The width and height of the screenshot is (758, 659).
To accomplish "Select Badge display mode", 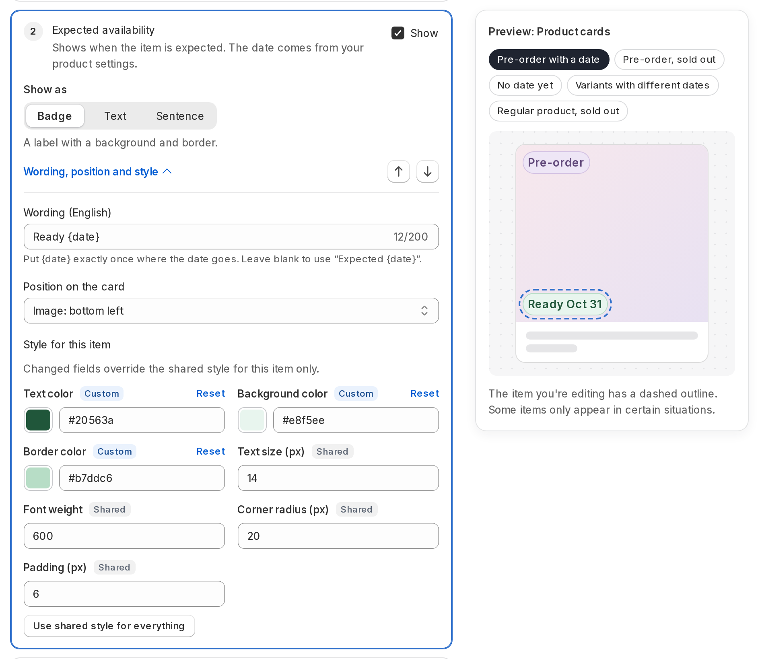I will click(55, 116).
